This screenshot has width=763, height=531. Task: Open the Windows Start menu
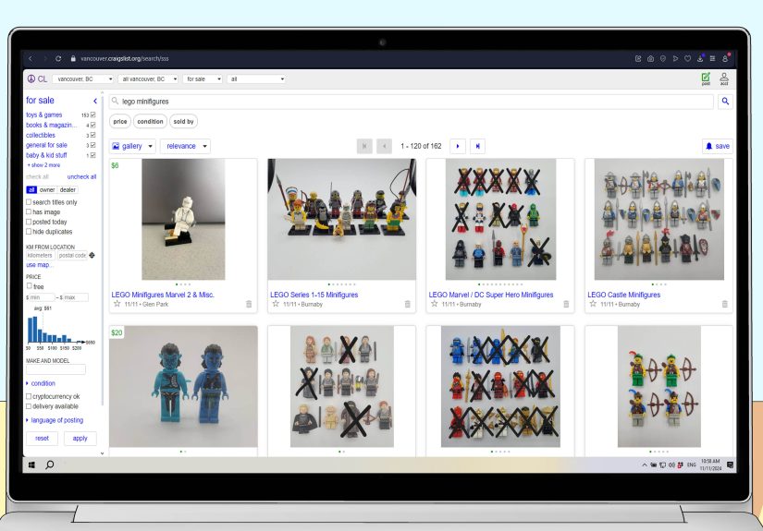pyautogui.click(x=31, y=465)
